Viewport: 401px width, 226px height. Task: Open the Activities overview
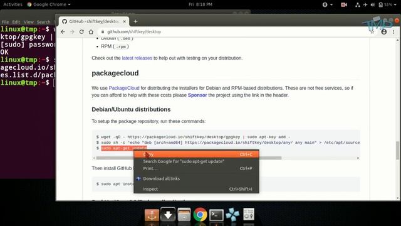click(x=13, y=4)
